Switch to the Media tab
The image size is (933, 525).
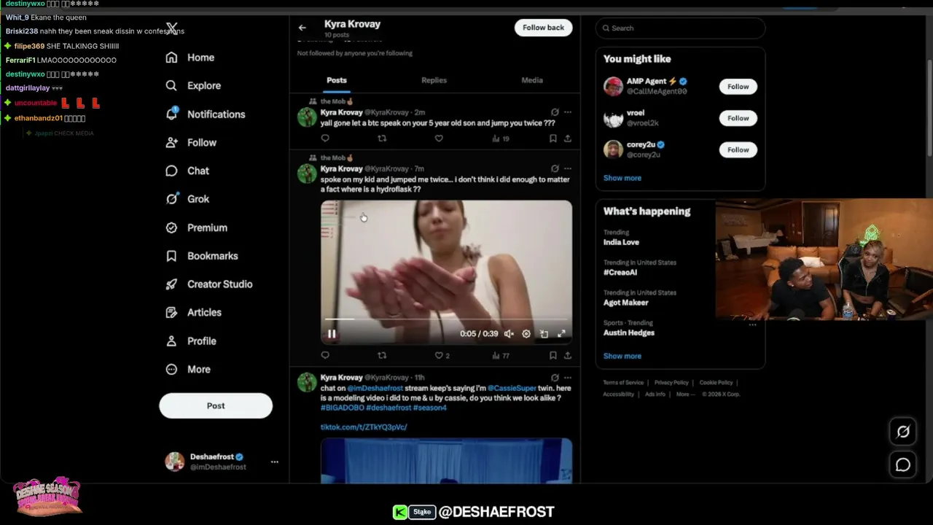[x=532, y=80]
